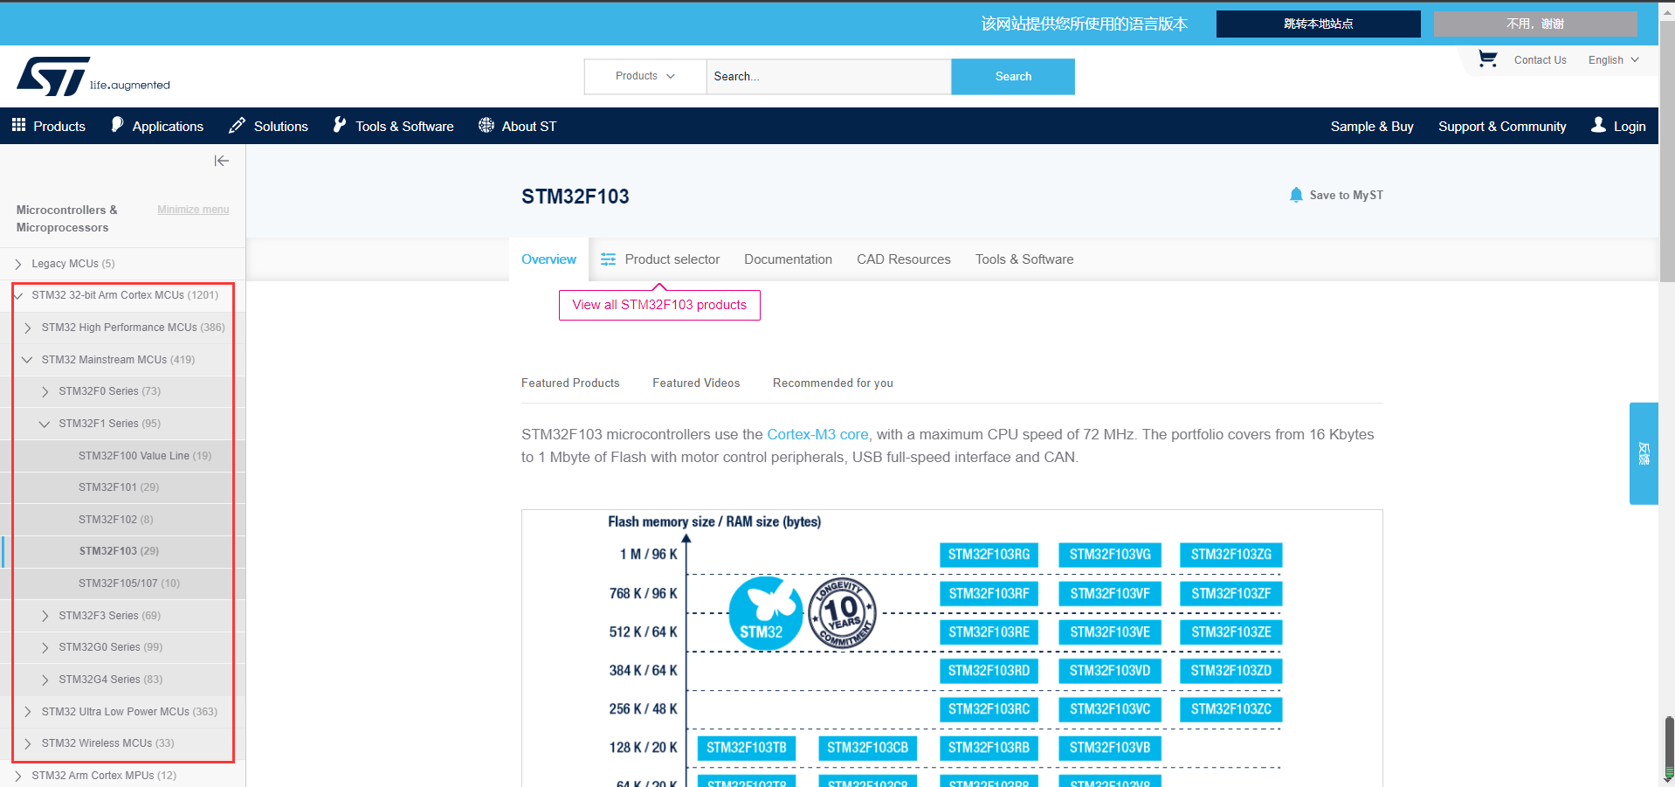Expand STM32 Wireless MCUs node

(28, 743)
